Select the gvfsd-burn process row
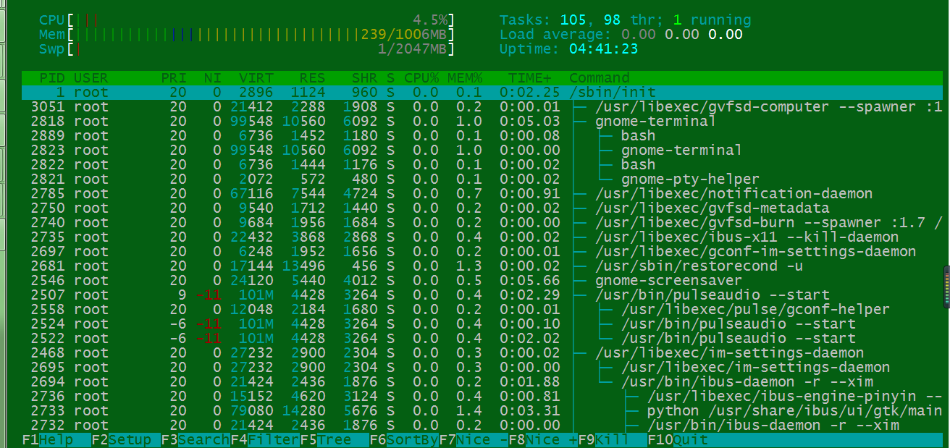 pyautogui.click(x=482, y=222)
